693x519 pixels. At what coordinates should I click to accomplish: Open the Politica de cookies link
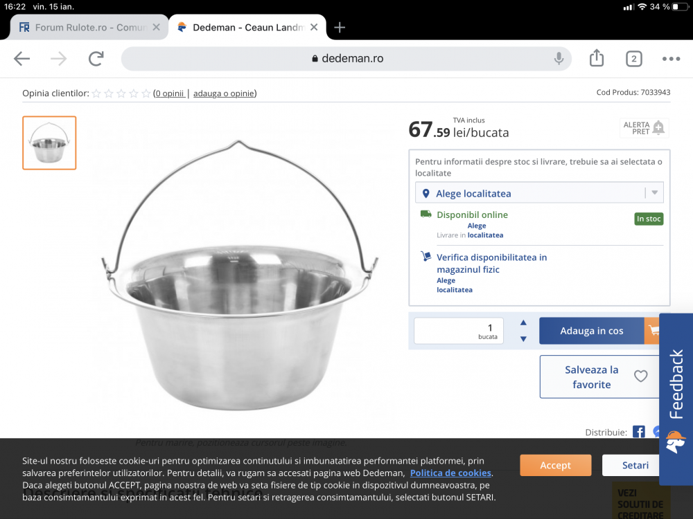[x=450, y=473]
